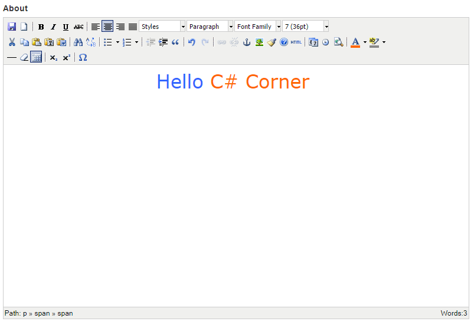474x328 pixels.
Task: Click Paste from Word icon
Action: [61, 42]
